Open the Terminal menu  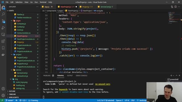point(43,2)
